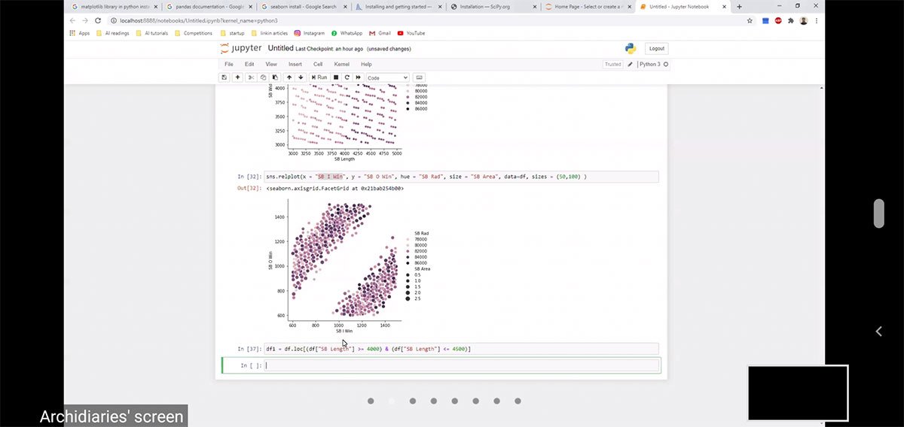
Task: Interrupt the kernel with stop icon
Action: point(336,77)
